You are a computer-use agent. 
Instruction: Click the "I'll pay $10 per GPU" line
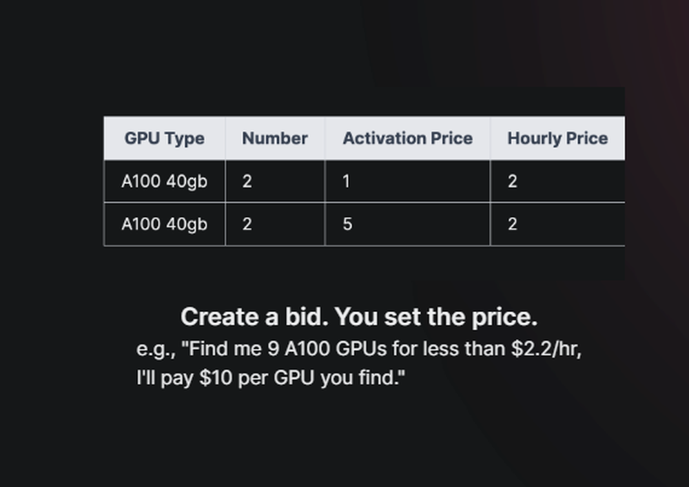click(271, 377)
